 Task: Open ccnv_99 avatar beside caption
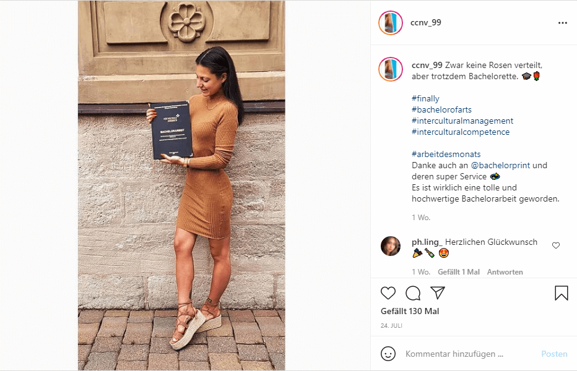(391, 69)
